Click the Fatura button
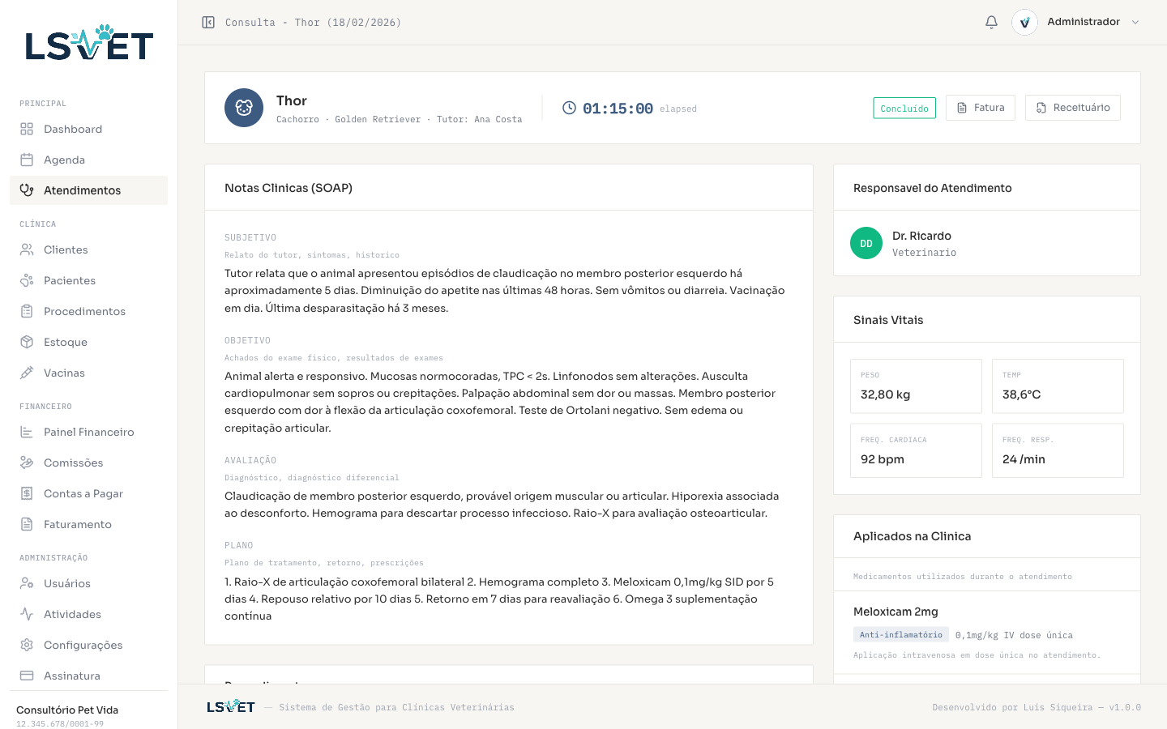The image size is (1167, 729). tap(981, 108)
